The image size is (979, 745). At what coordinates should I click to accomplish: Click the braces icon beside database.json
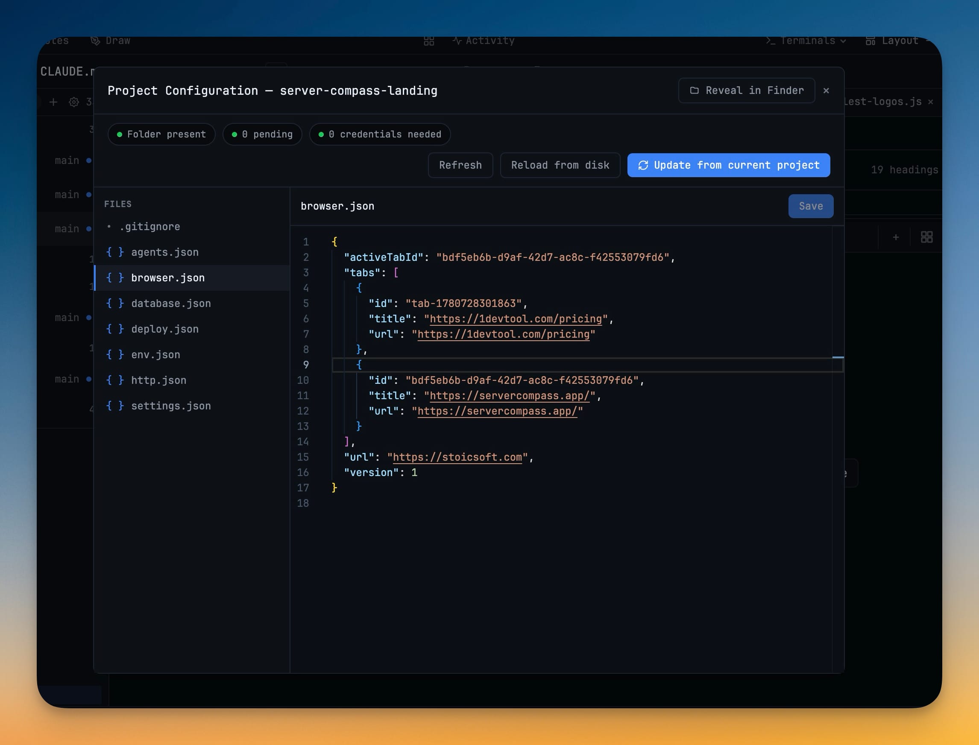(115, 303)
